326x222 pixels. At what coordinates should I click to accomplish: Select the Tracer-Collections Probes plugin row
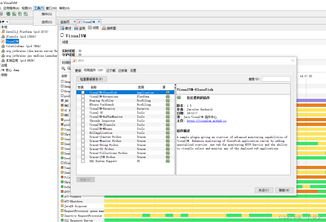coord(125,153)
